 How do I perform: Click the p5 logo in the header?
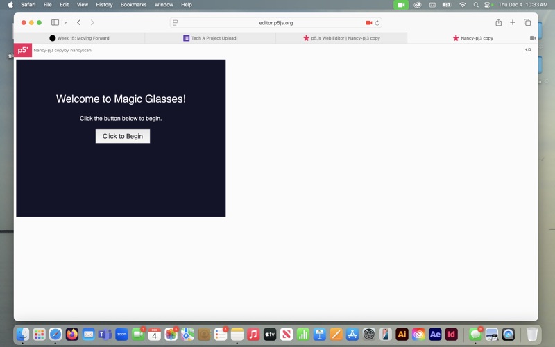click(x=23, y=50)
